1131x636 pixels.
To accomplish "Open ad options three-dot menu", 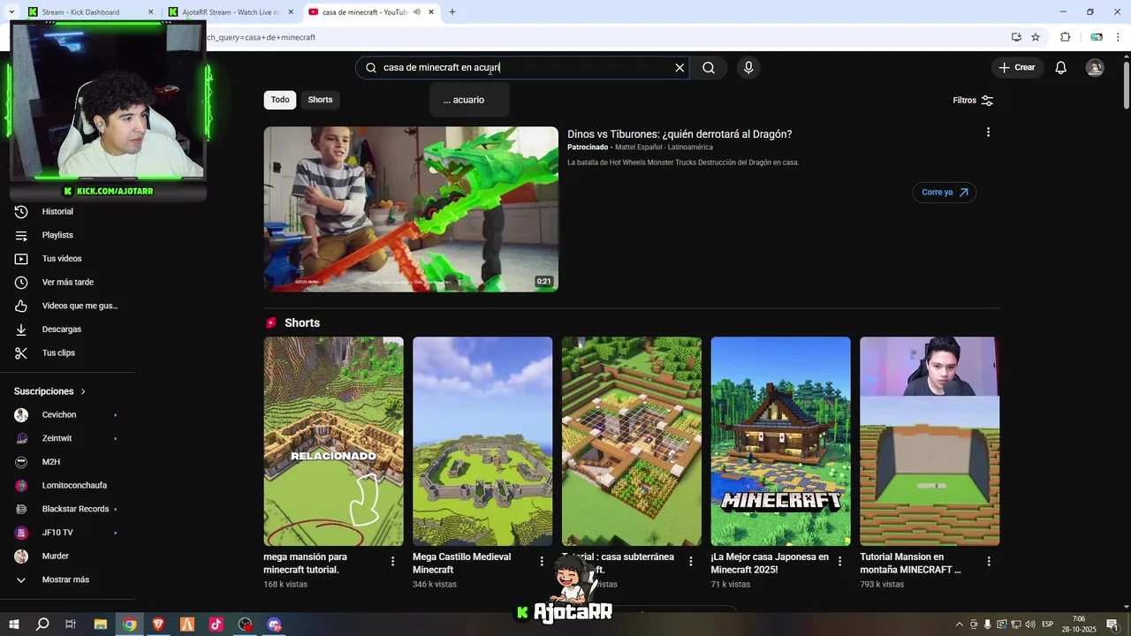I will pos(988,132).
